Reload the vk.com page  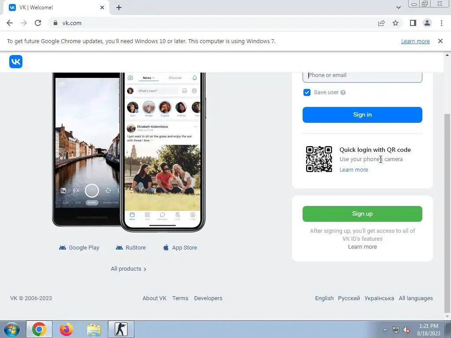pos(38,23)
